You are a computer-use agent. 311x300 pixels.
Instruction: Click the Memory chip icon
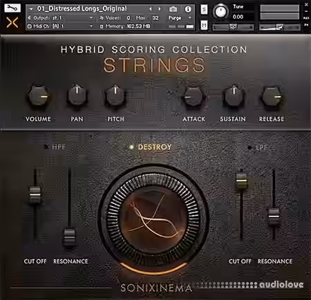point(102,26)
